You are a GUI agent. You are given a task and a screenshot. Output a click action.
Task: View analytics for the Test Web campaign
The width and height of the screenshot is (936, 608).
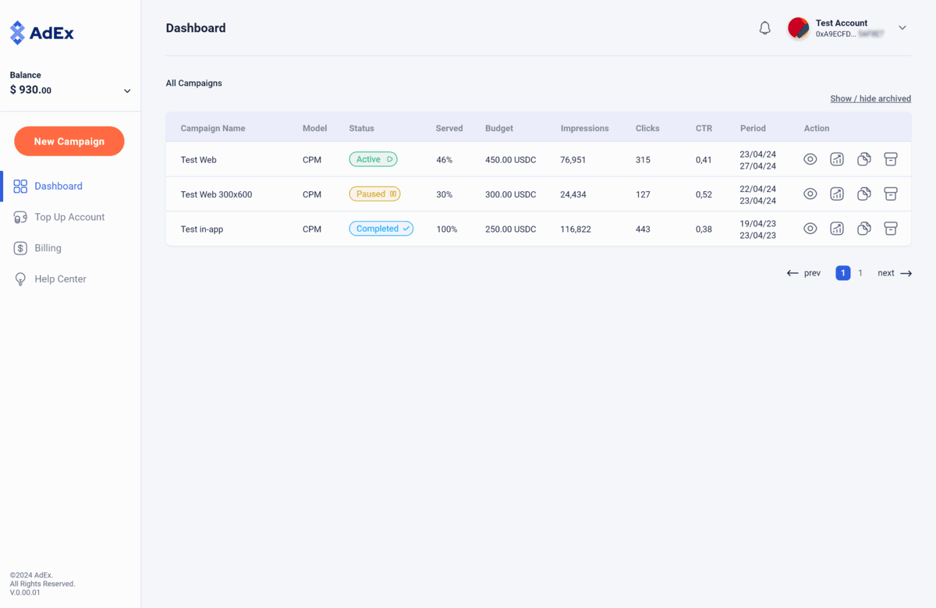(x=837, y=159)
